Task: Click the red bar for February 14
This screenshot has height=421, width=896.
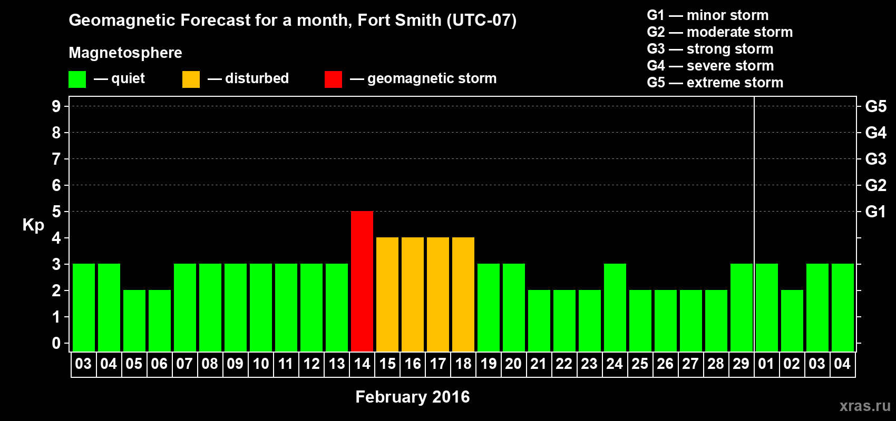Action: coord(362,281)
